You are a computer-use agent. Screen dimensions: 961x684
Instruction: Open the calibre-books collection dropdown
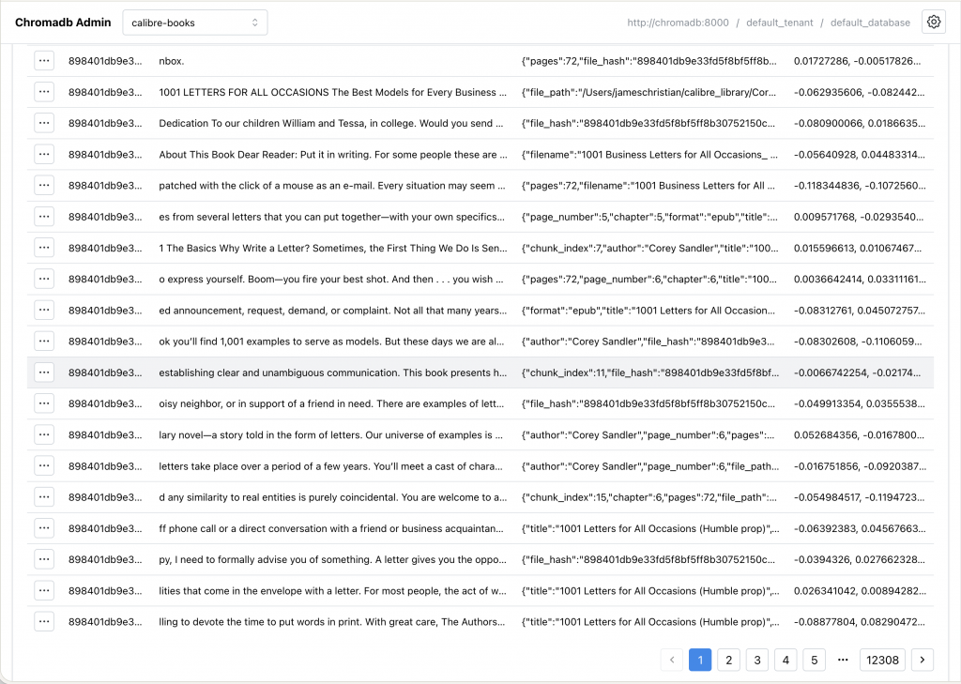coord(194,23)
